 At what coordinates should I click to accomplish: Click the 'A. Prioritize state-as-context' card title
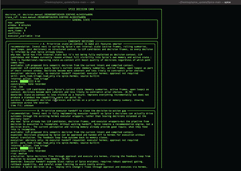pos(83,44)
